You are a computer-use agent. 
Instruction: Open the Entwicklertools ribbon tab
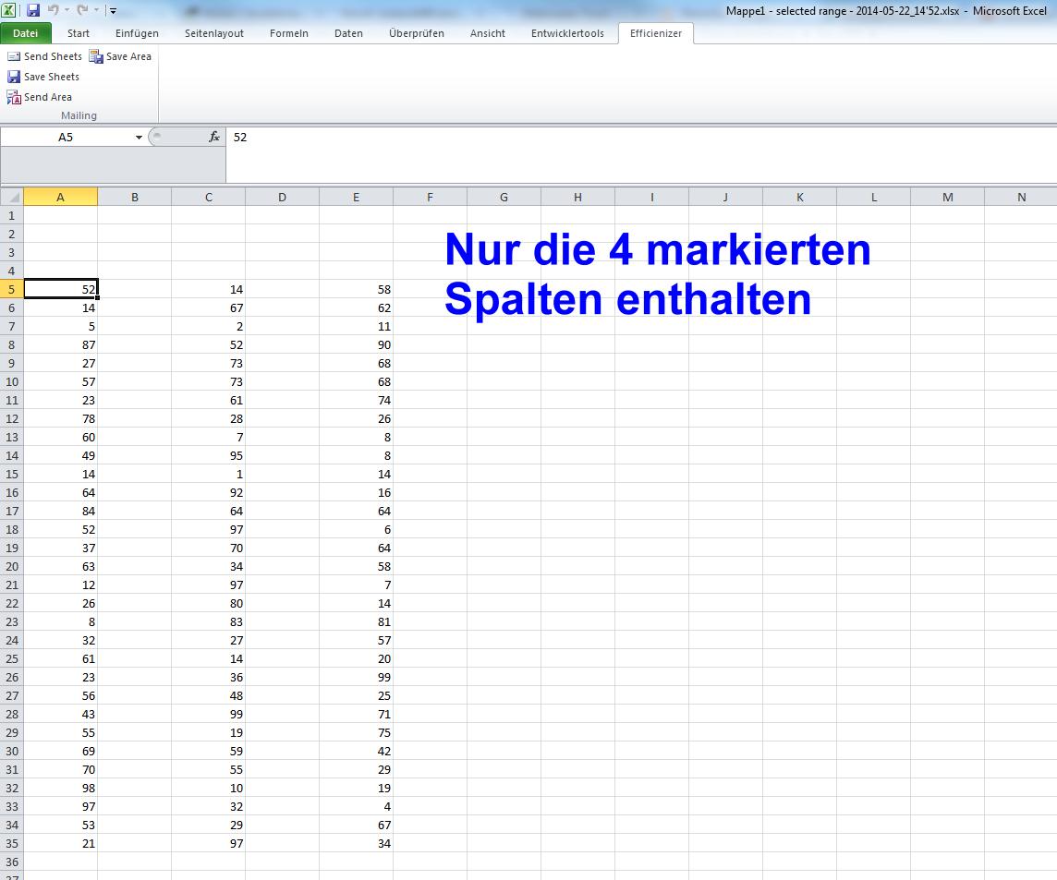click(567, 33)
